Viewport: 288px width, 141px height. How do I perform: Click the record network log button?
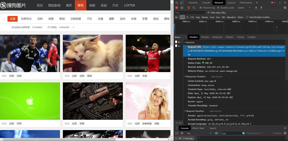coord(177,8)
